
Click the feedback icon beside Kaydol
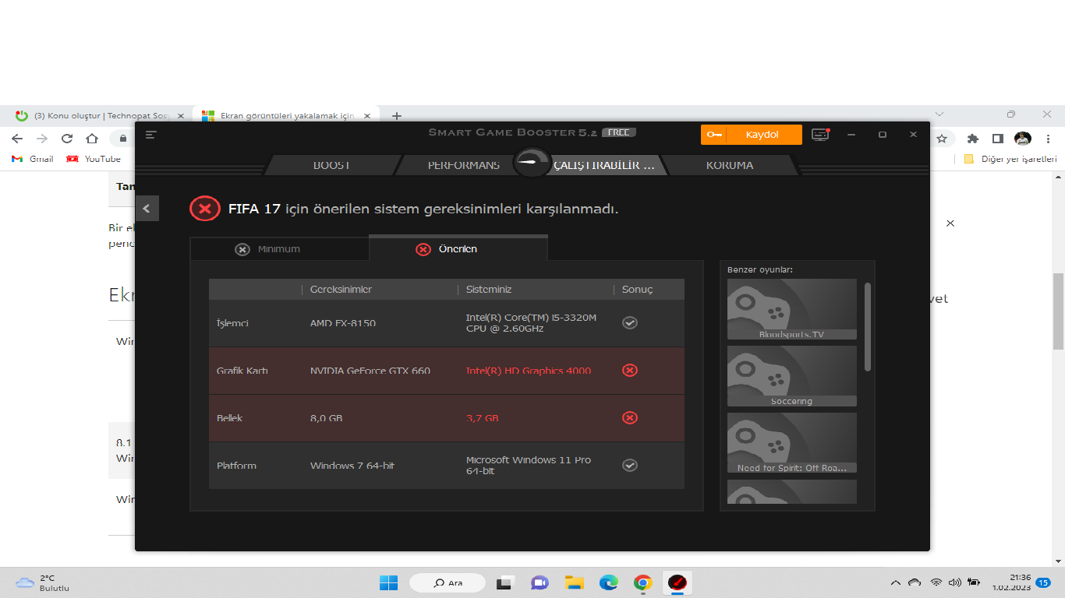[x=820, y=135]
